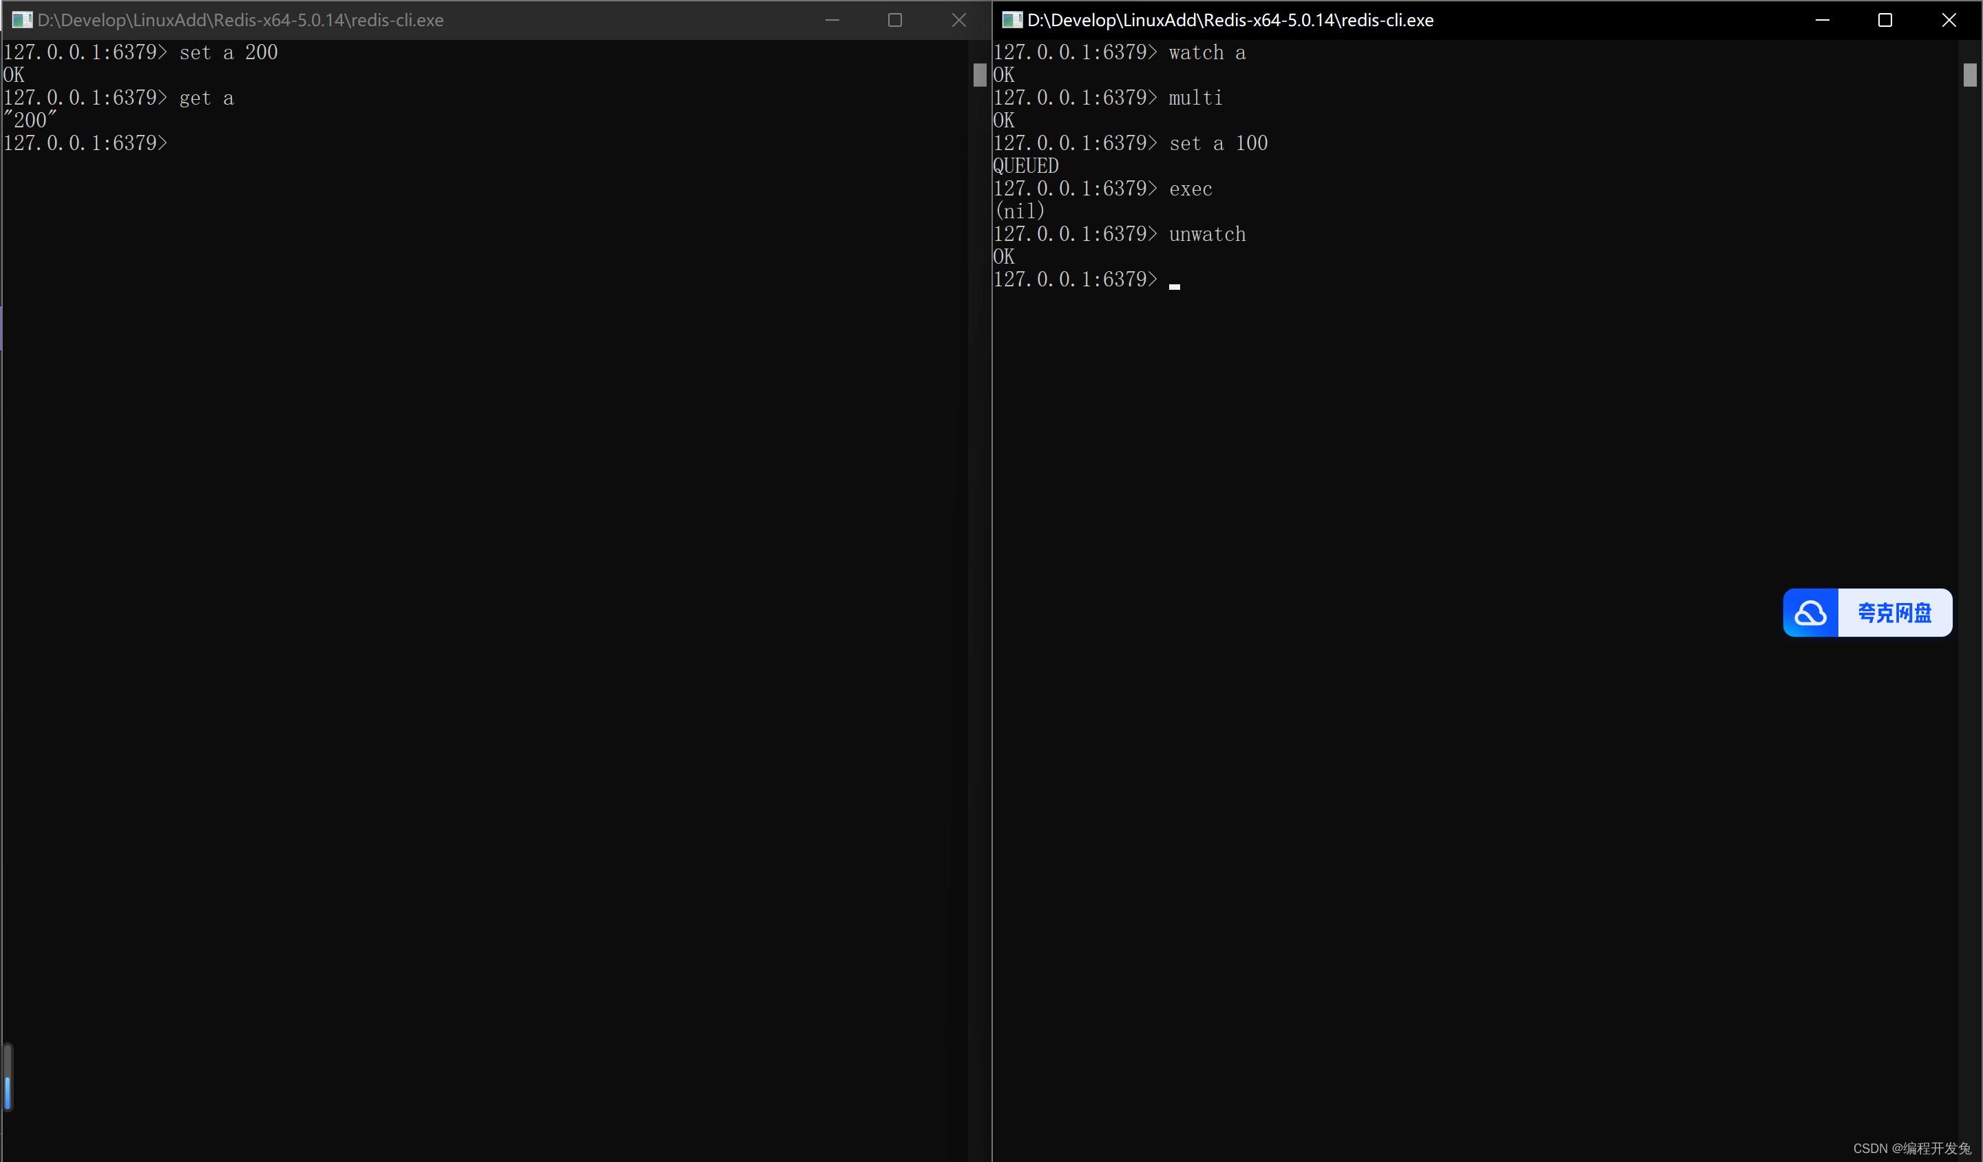This screenshot has height=1162, width=1983.
Task: Click the (nil) result text
Action: (1020, 211)
